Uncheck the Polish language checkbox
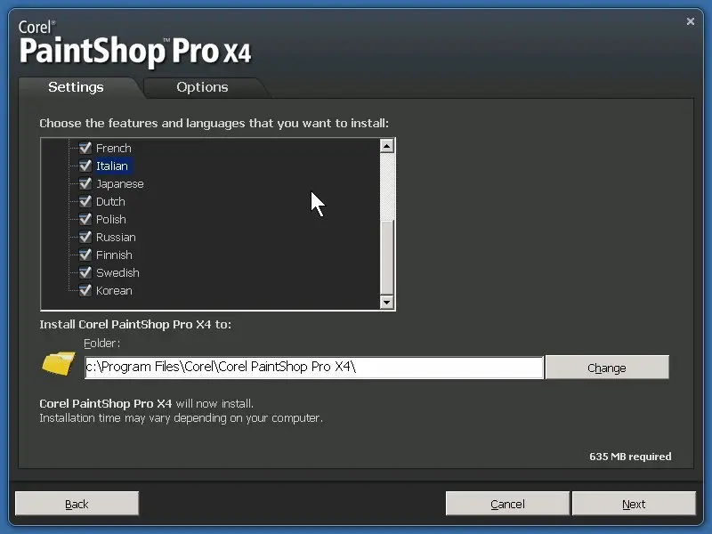This screenshot has width=712, height=534. click(x=85, y=219)
